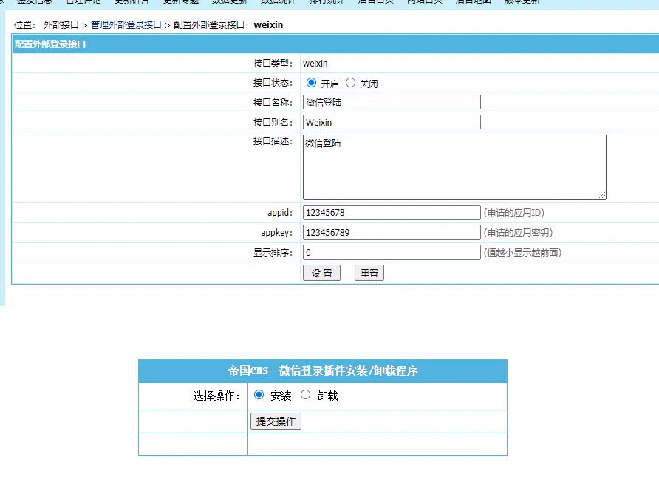Click the 接口别名 field containing Weixin
This screenshot has height=485, width=659.
392,121
